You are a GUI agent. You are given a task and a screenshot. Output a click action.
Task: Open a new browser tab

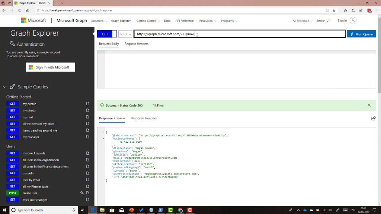click(56, 3)
